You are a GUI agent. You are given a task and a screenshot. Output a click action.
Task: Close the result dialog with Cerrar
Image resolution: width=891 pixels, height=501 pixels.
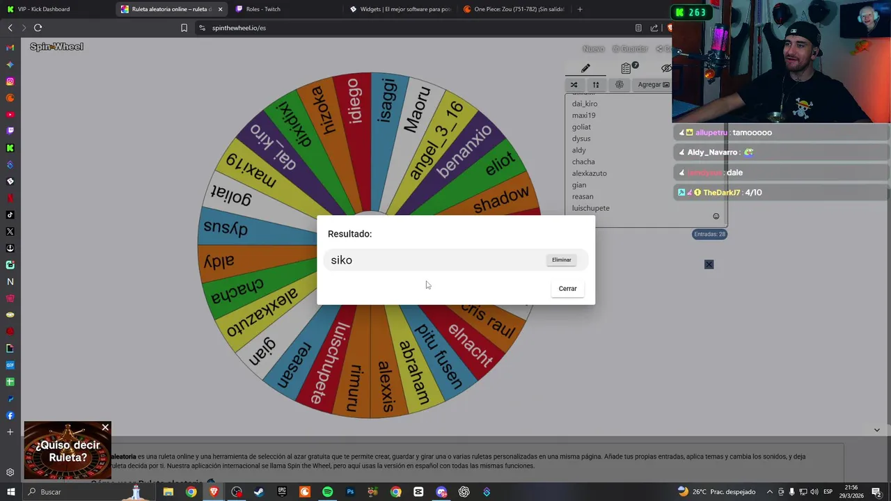[x=567, y=288]
